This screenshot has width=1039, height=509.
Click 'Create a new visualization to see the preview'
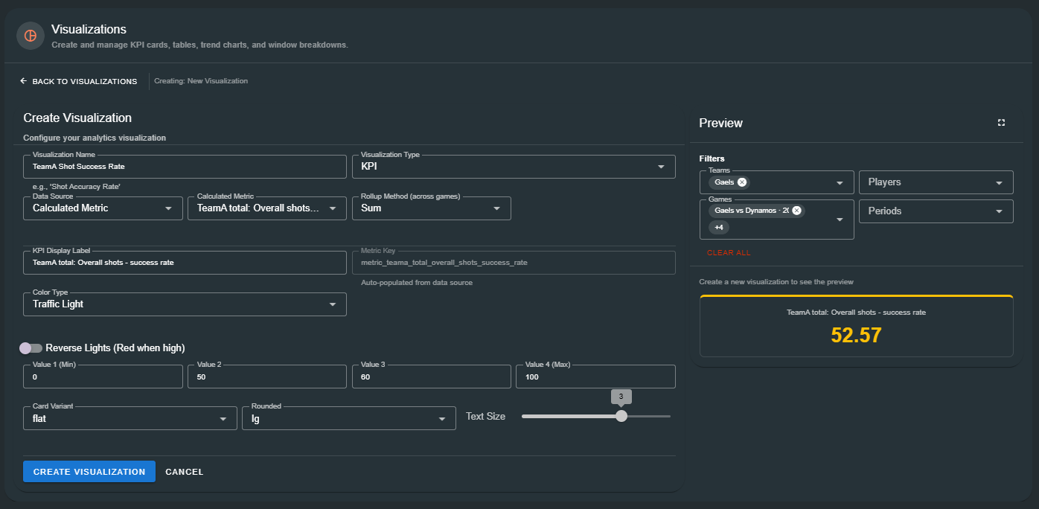click(776, 282)
